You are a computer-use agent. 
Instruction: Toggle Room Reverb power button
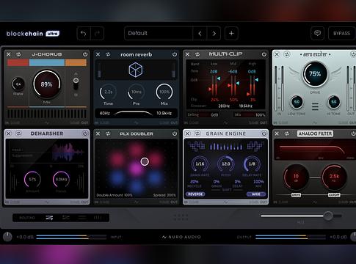tap(175, 54)
